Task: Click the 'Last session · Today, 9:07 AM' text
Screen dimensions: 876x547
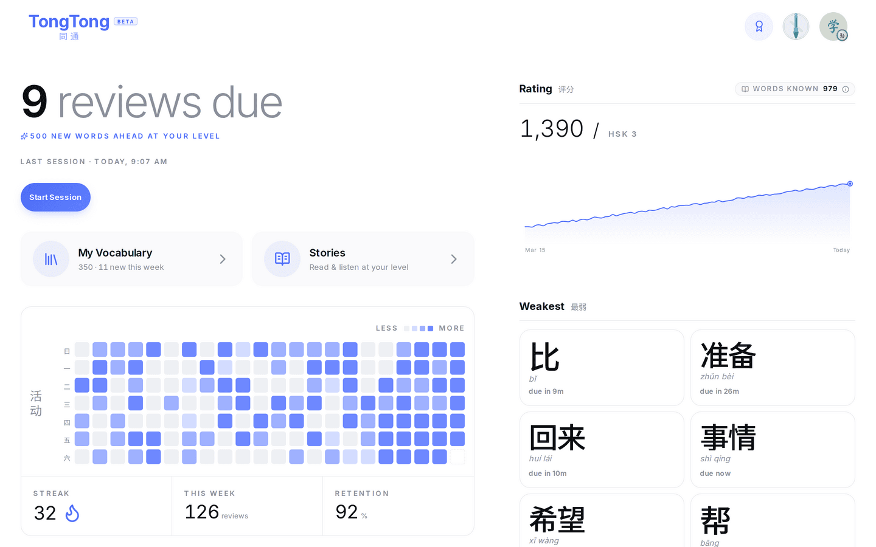Action: [94, 162]
